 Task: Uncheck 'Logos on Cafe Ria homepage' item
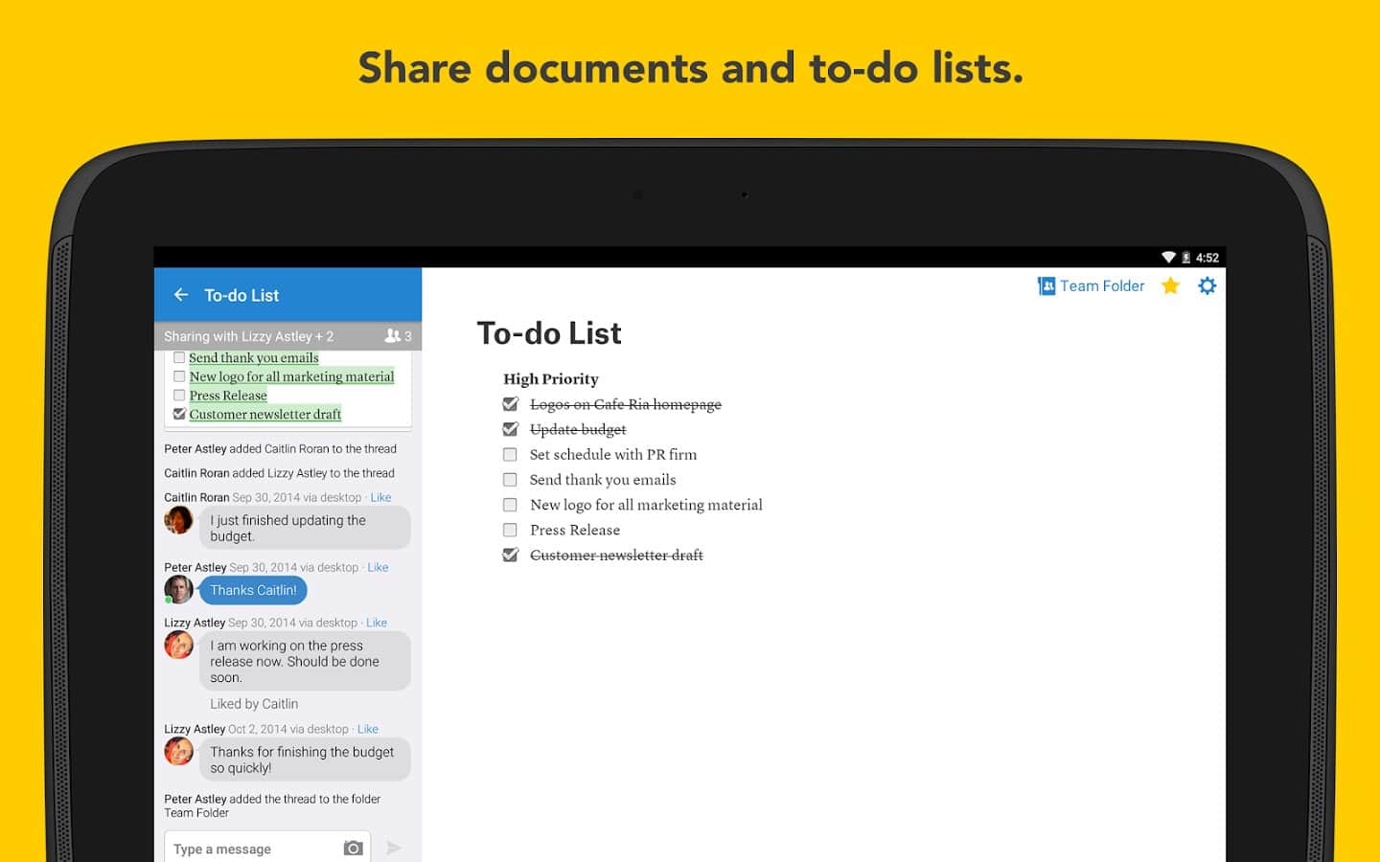click(510, 404)
